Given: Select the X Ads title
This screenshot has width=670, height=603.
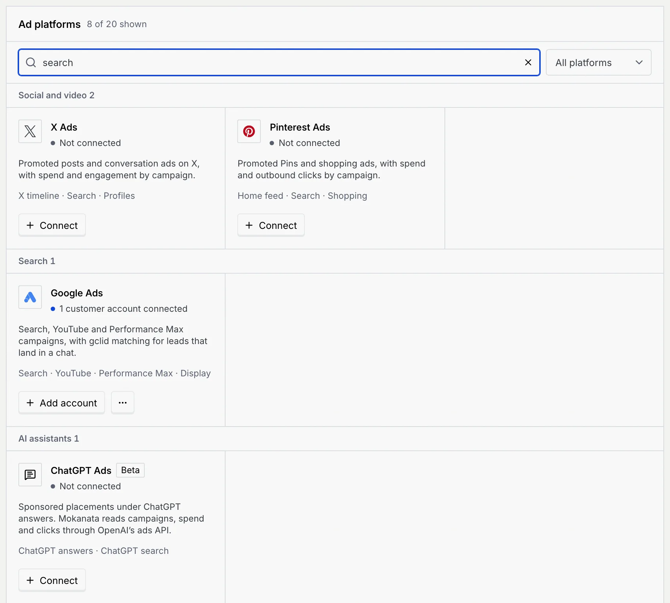Looking at the screenshot, I should click(64, 127).
